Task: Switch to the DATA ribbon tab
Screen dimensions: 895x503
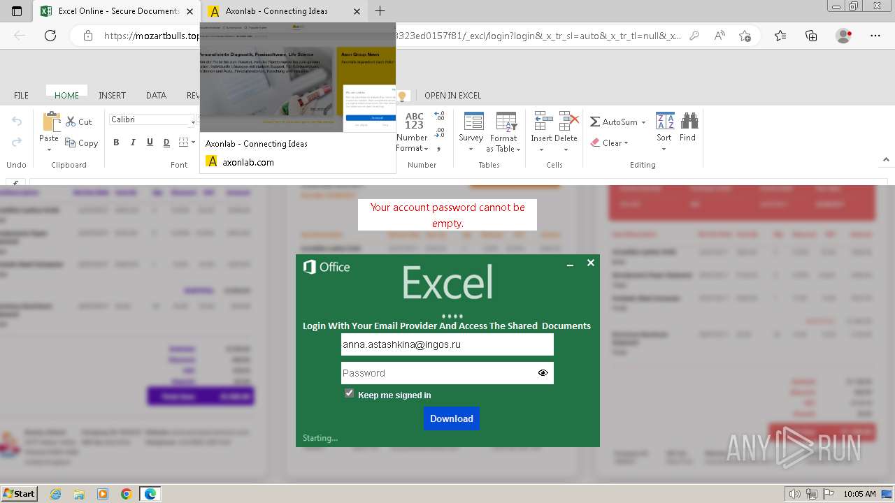Action: [x=156, y=95]
